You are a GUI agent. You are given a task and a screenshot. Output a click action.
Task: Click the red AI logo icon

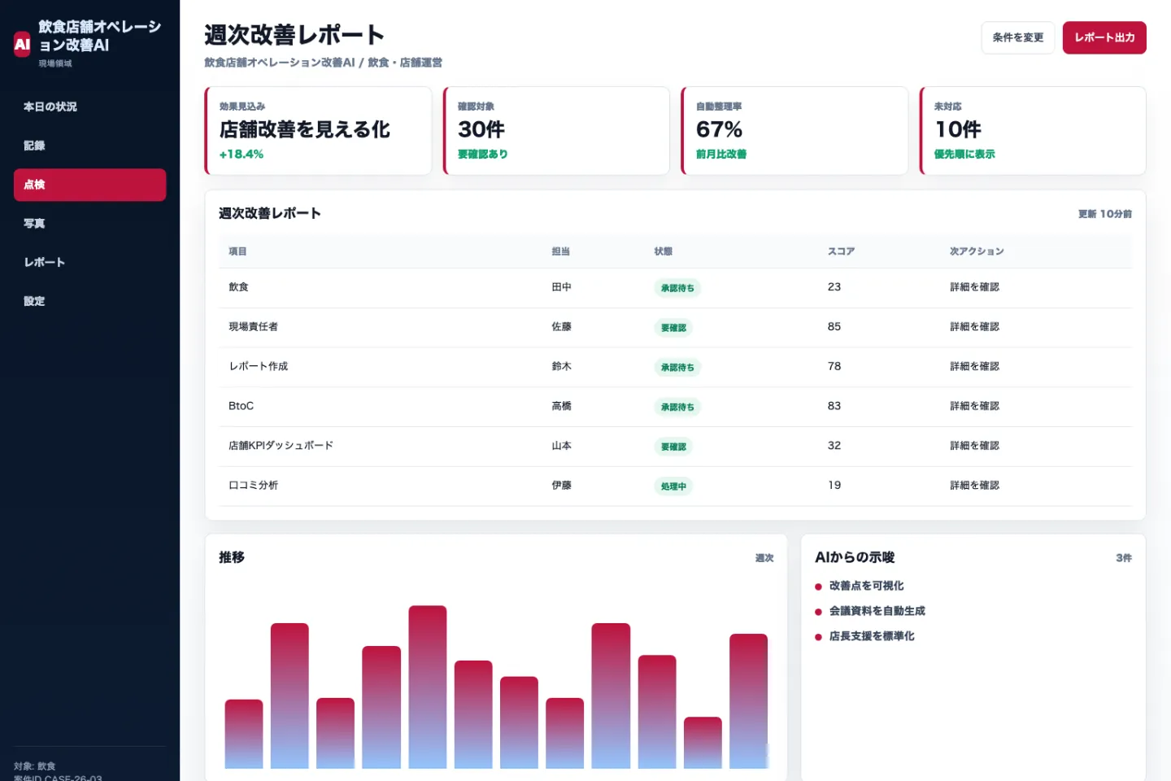[22, 44]
